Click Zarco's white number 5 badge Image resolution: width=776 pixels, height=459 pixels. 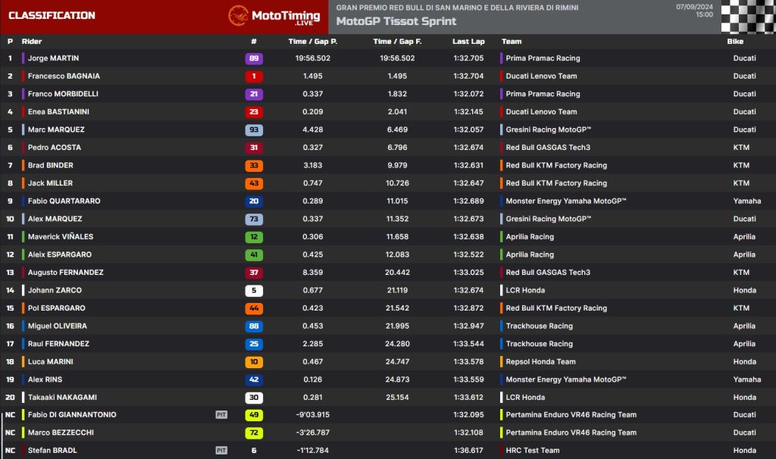[x=254, y=290]
